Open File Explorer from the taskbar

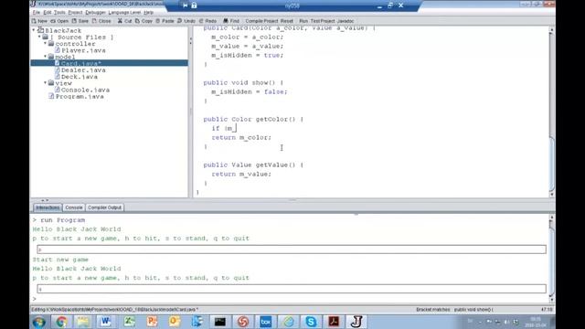[83, 322]
